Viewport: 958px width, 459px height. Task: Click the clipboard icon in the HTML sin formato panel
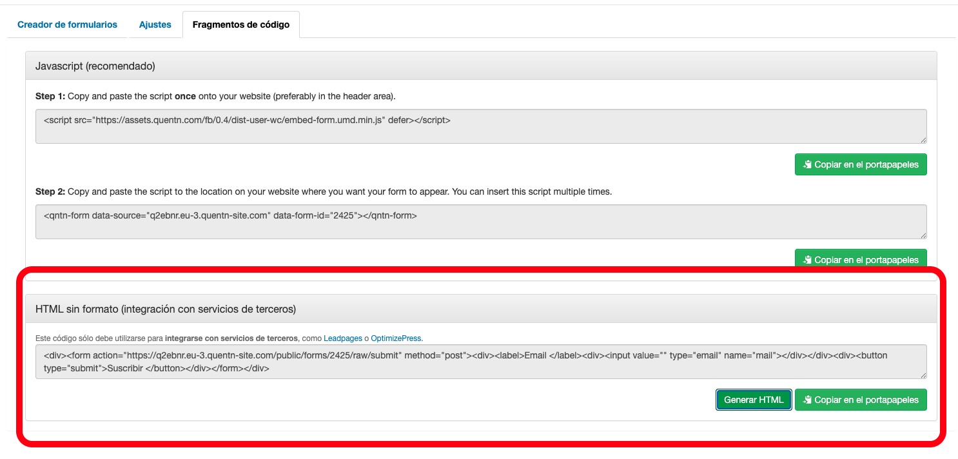click(807, 400)
